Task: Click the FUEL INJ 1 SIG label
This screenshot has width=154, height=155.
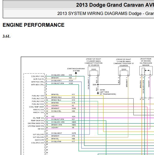Action: [38, 96]
